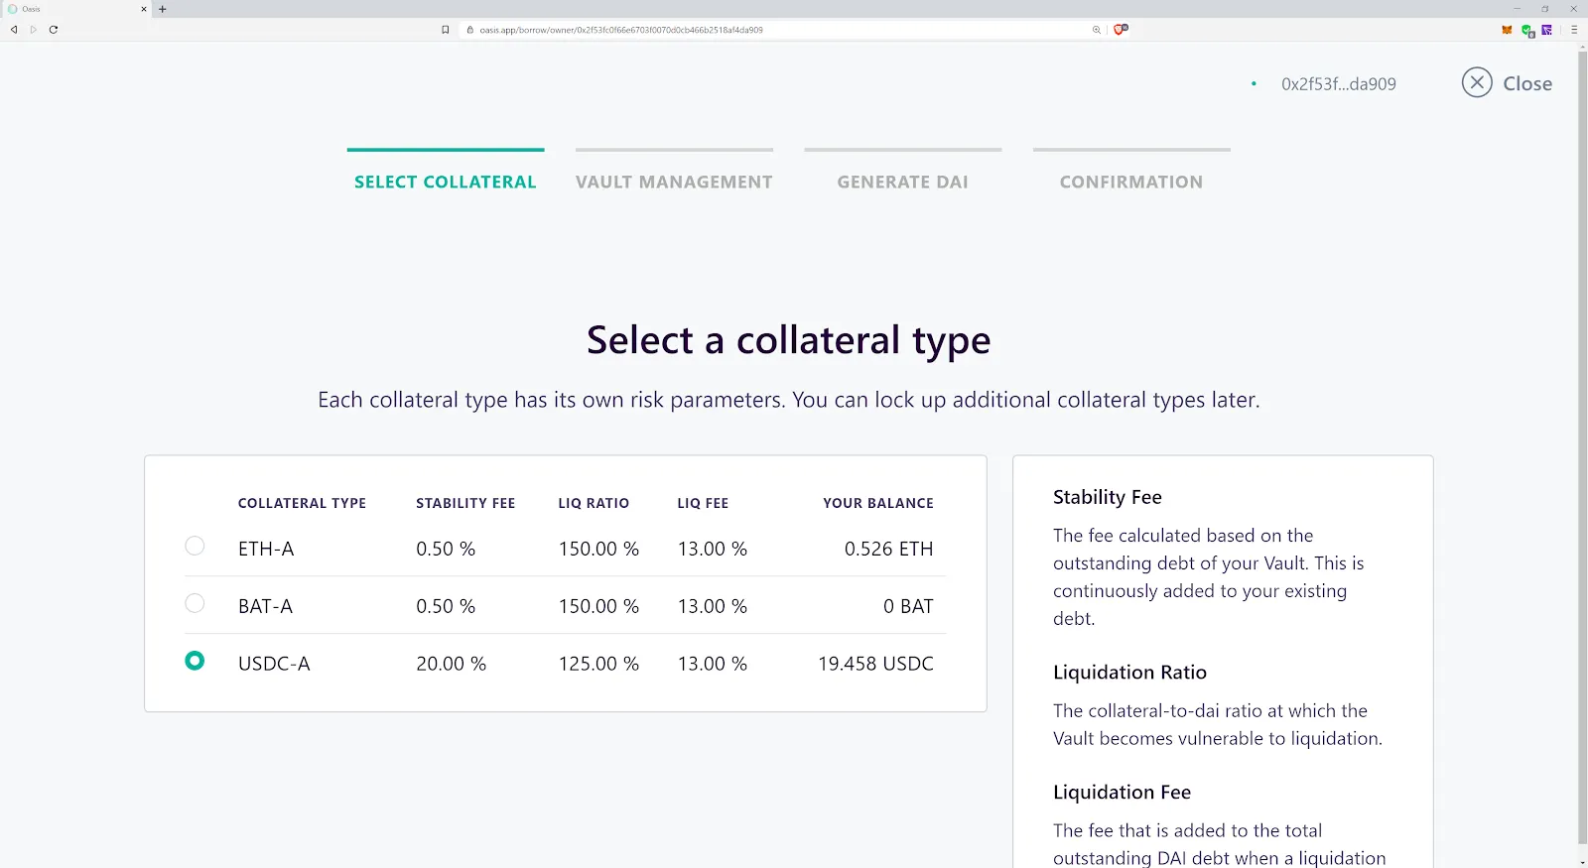Open the MetaMask fox extension
Screen dimensions: 1588x868
[1507, 30]
